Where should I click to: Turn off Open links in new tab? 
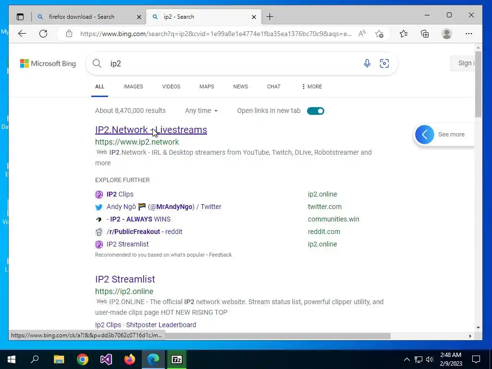[x=316, y=111]
